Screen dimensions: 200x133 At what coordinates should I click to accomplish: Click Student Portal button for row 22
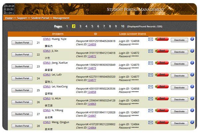22,55
